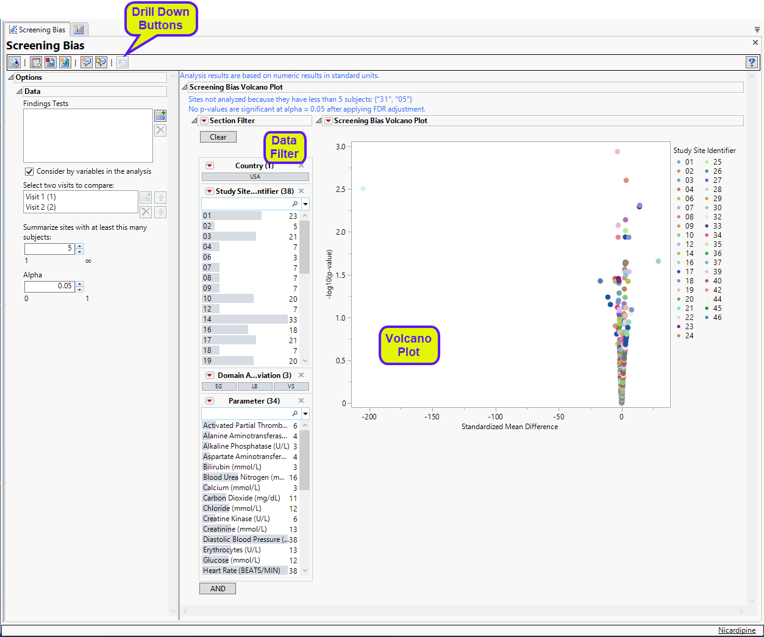The image size is (764, 637).
Task: Click the table-with-magnifier drill down icon
Action: [36, 62]
